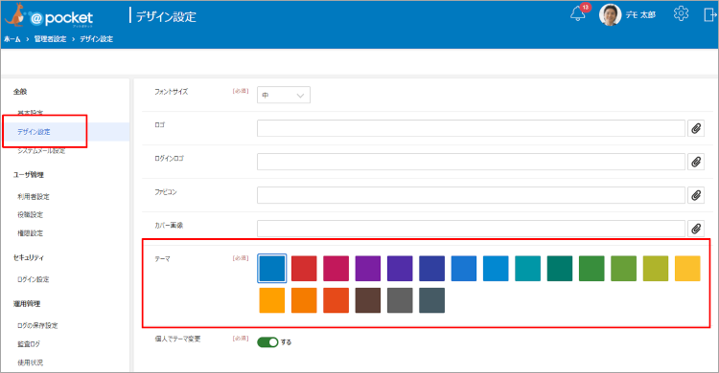This screenshot has height=373, width=719.
Task: Open 監査ログ in the sidebar
Action: [x=29, y=344]
